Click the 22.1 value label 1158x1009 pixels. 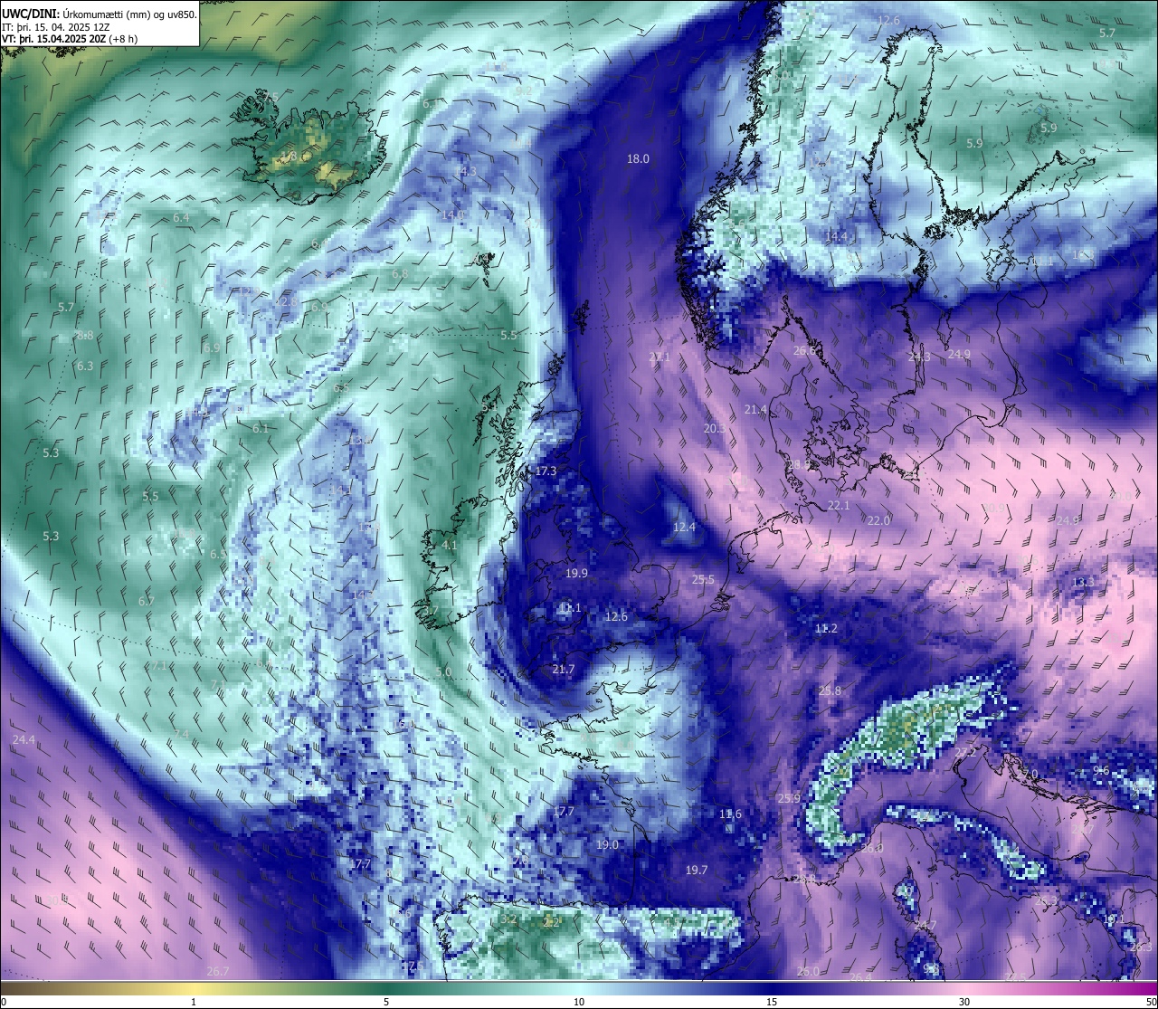(x=839, y=505)
